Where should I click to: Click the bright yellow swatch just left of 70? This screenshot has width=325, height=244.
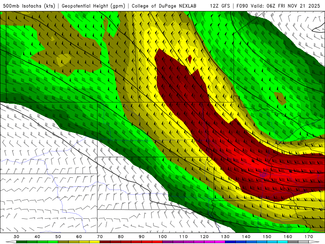pyautogui.click(x=95, y=242)
